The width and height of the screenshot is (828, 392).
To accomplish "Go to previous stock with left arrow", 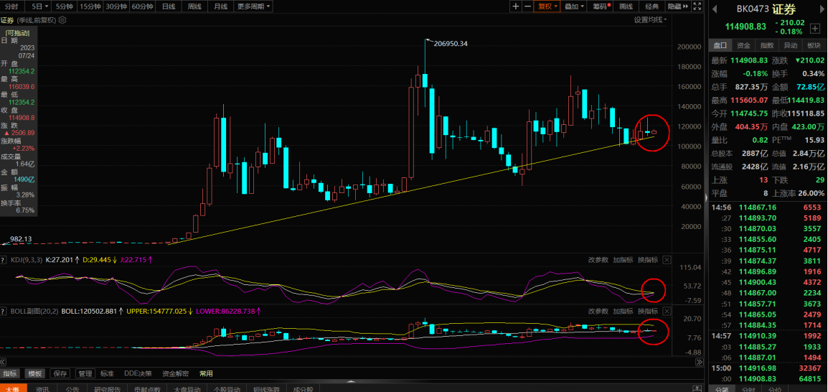I will tap(713, 9).
